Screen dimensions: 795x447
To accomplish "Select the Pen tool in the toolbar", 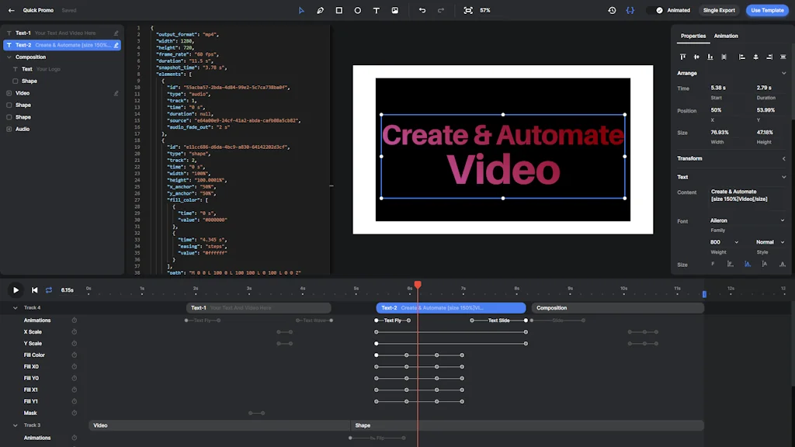I will [x=320, y=10].
